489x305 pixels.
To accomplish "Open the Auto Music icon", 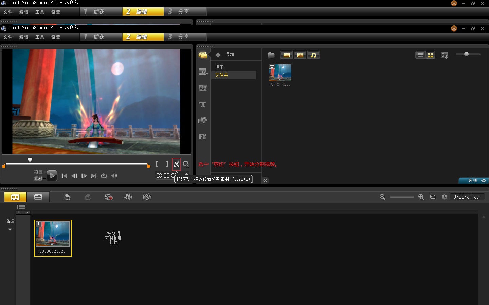I will [x=147, y=197].
